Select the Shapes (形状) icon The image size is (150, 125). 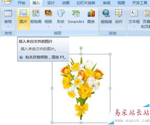point(61,13)
